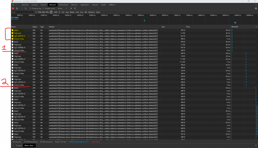The image size is (258, 148).
Task: Open network search with magnifier icon
Action: (x=26, y=9)
